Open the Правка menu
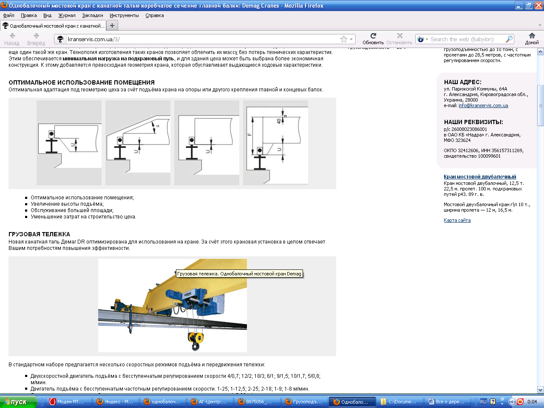The height and width of the screenshot is (408, 544). tap(28, 15)
